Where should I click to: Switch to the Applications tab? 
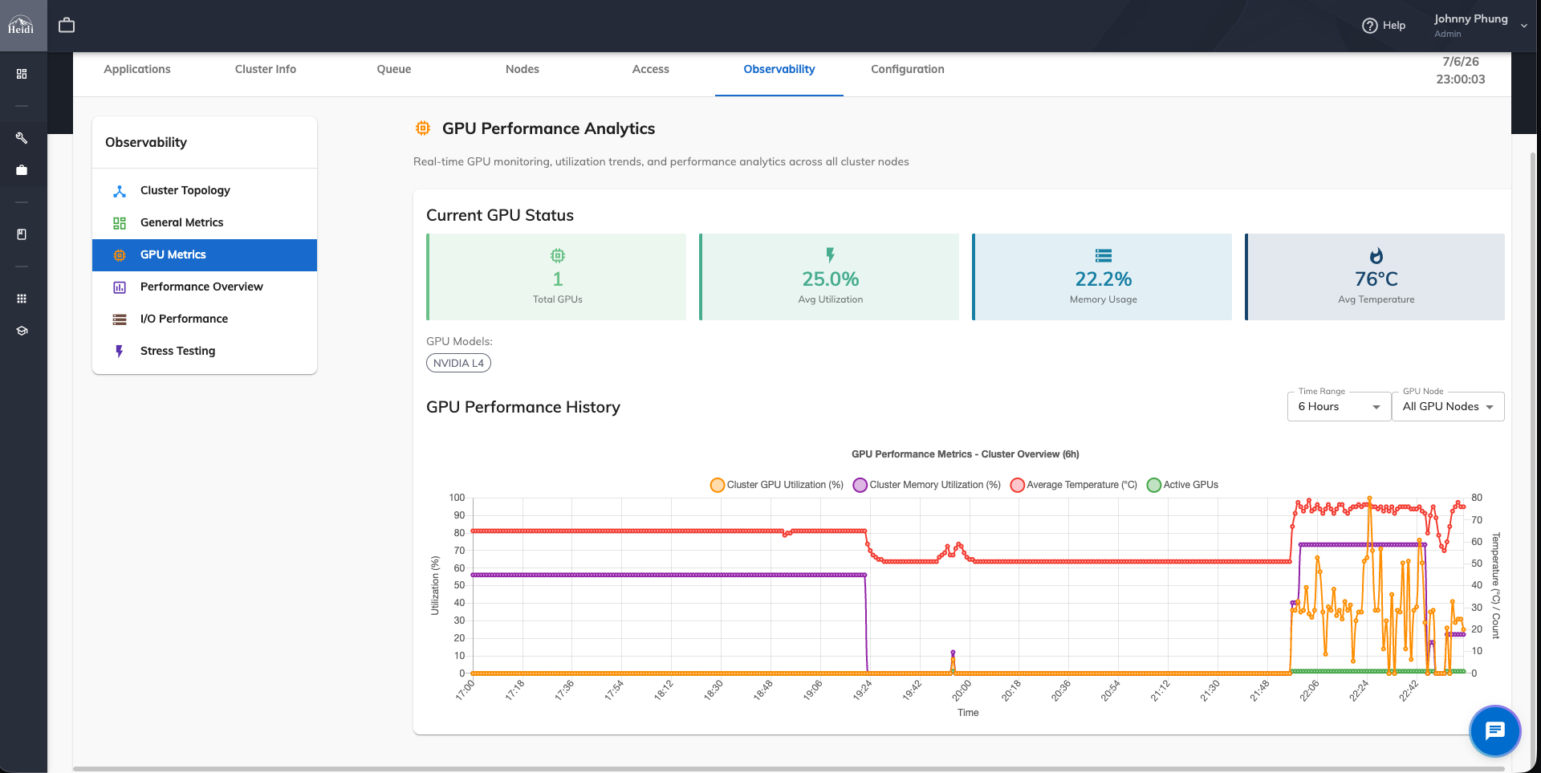137,69
